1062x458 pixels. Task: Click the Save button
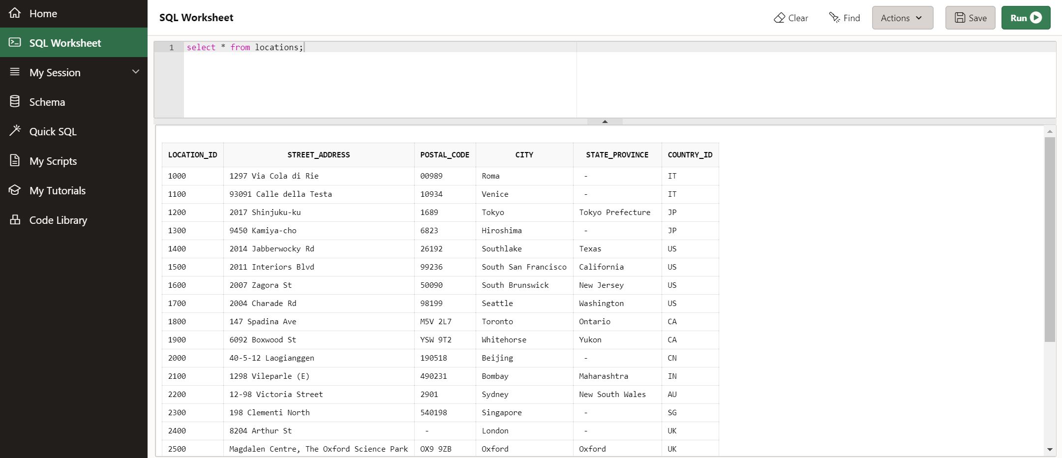970,18
